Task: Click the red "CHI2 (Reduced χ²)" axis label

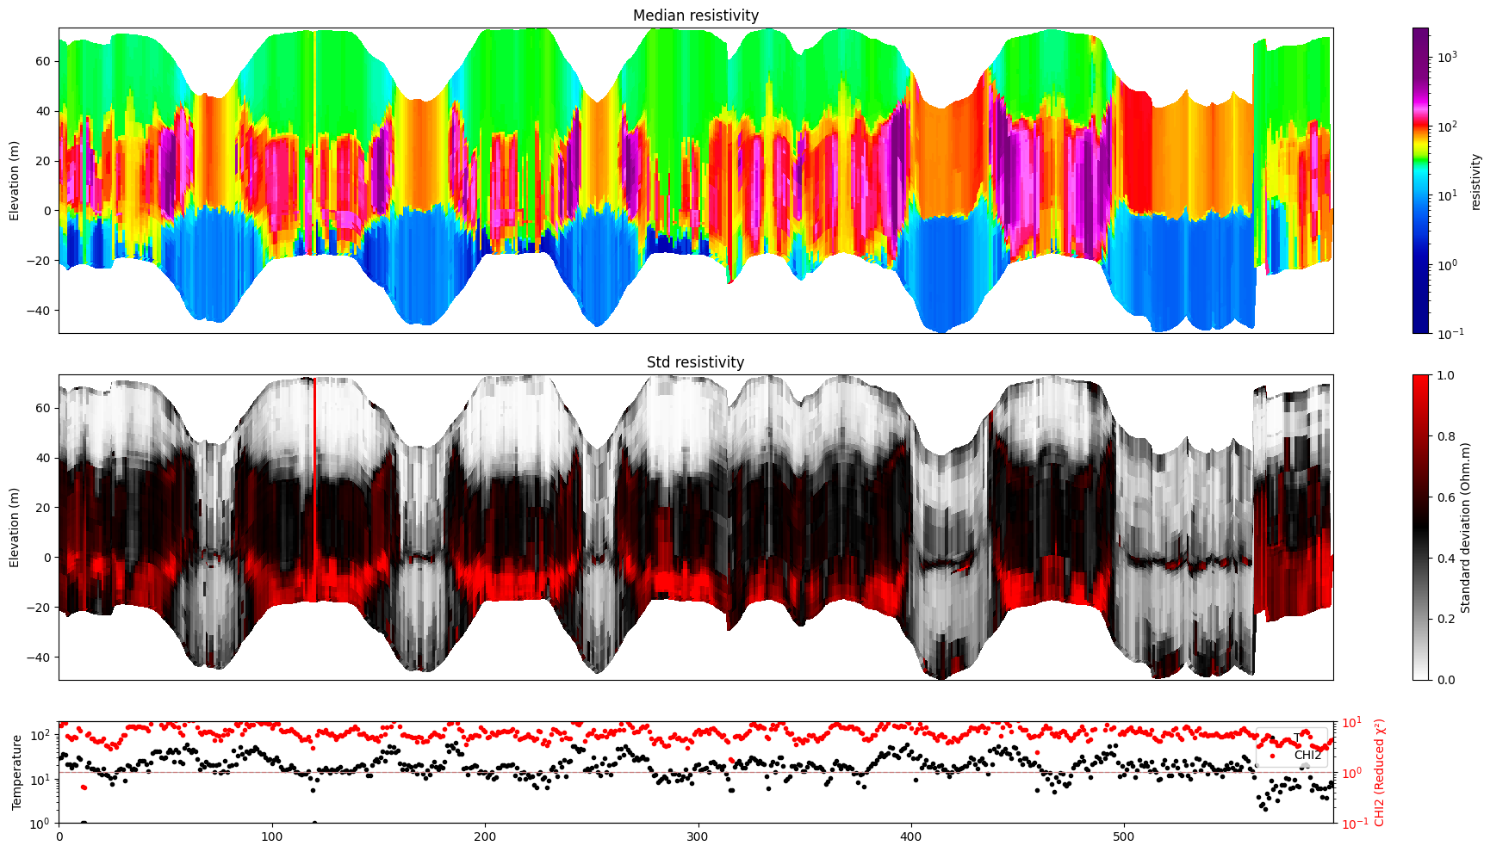Action: coord(1379,772)
